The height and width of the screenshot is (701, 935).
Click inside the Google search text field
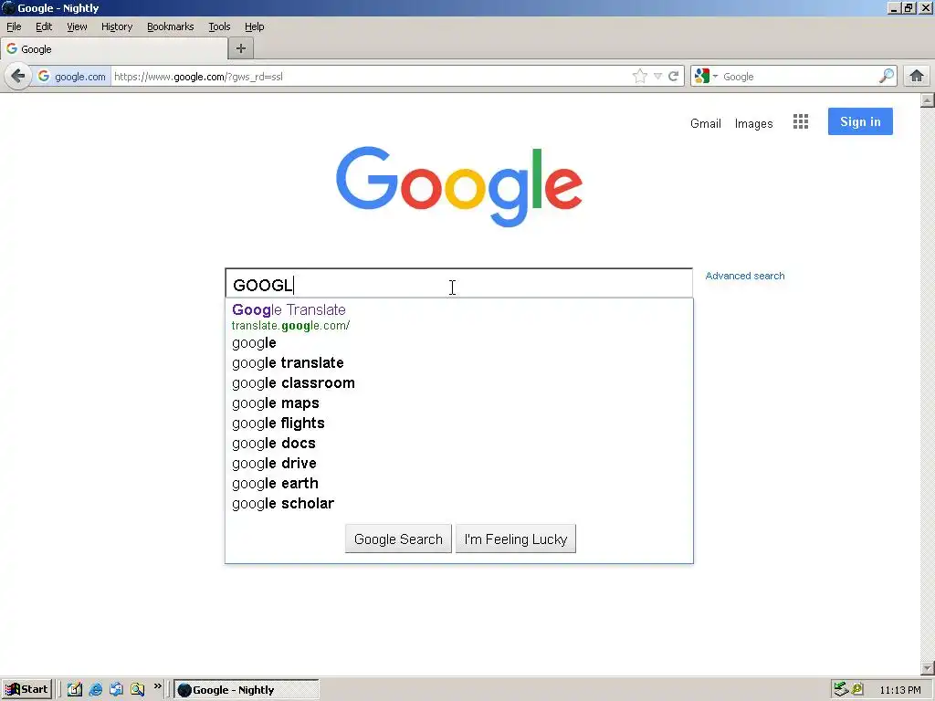coord(459,284)
